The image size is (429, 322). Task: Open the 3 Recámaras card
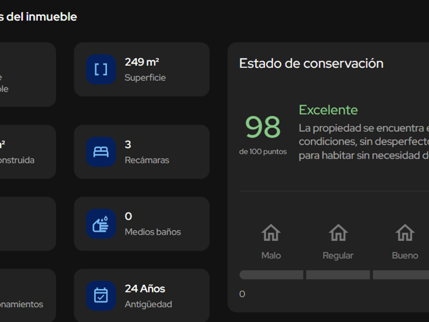click(x=142, y=152)
